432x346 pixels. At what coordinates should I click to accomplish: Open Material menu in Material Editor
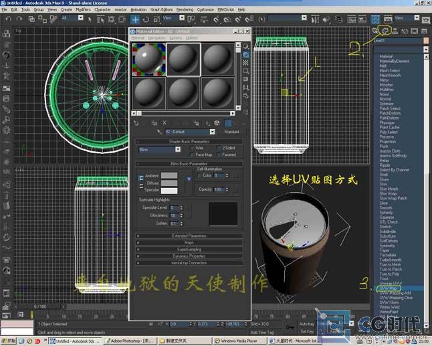pos(138,37)
